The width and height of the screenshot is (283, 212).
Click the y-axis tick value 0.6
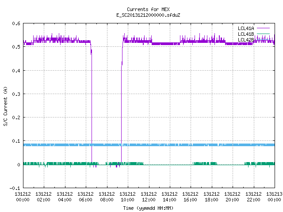(16, 23)
